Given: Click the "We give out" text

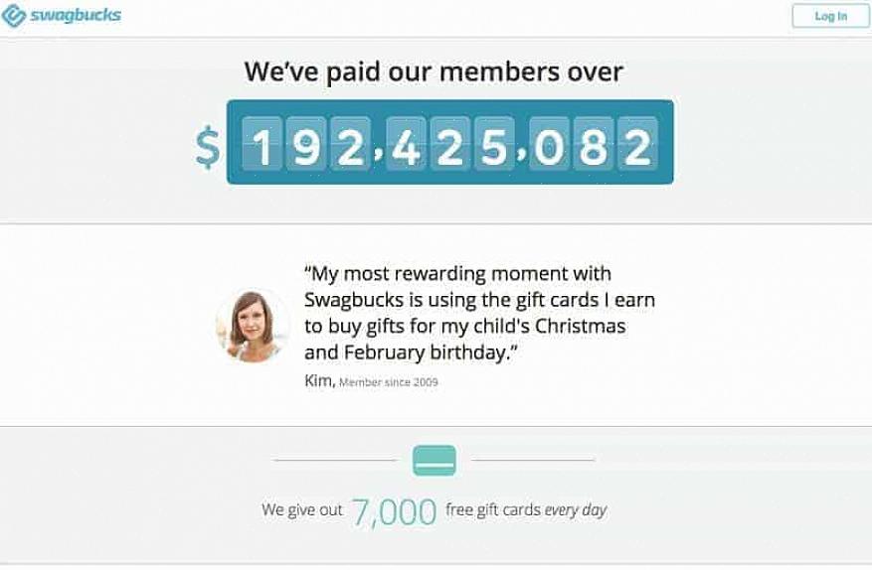Looking at the screenshot, I should pos(302,510).
